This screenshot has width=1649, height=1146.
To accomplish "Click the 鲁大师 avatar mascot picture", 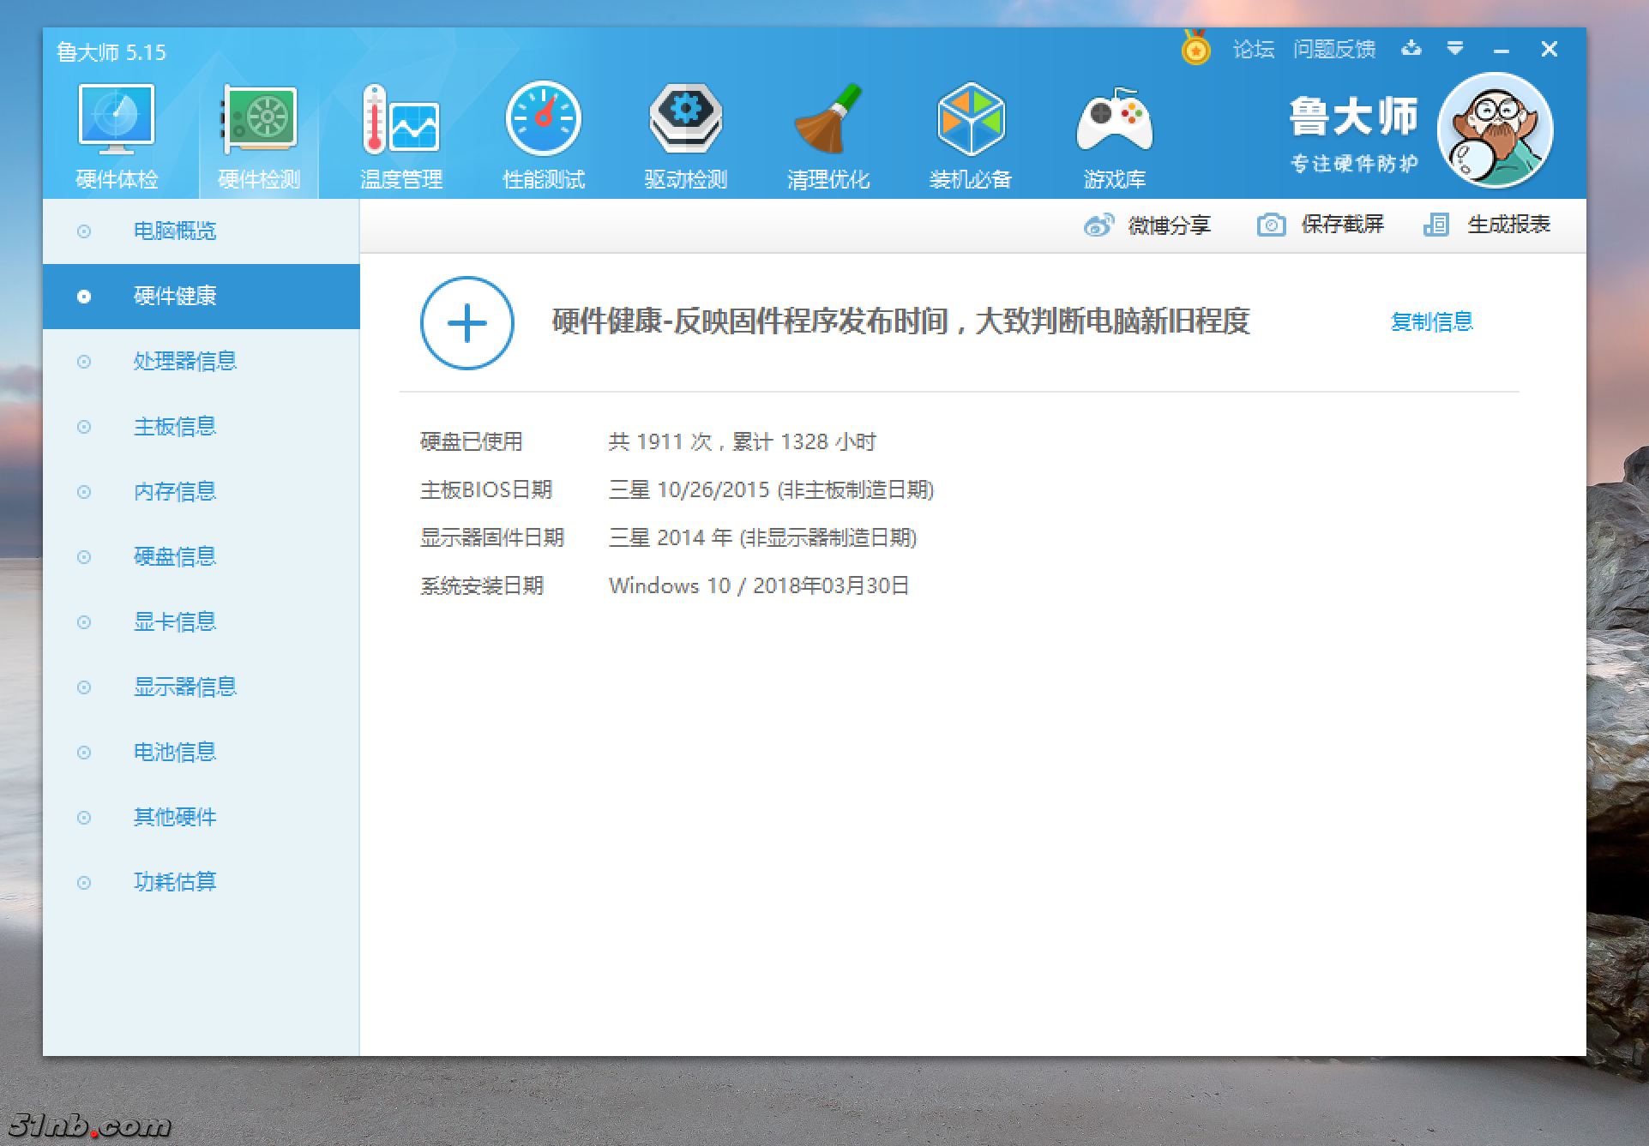I will [1496, 130].
